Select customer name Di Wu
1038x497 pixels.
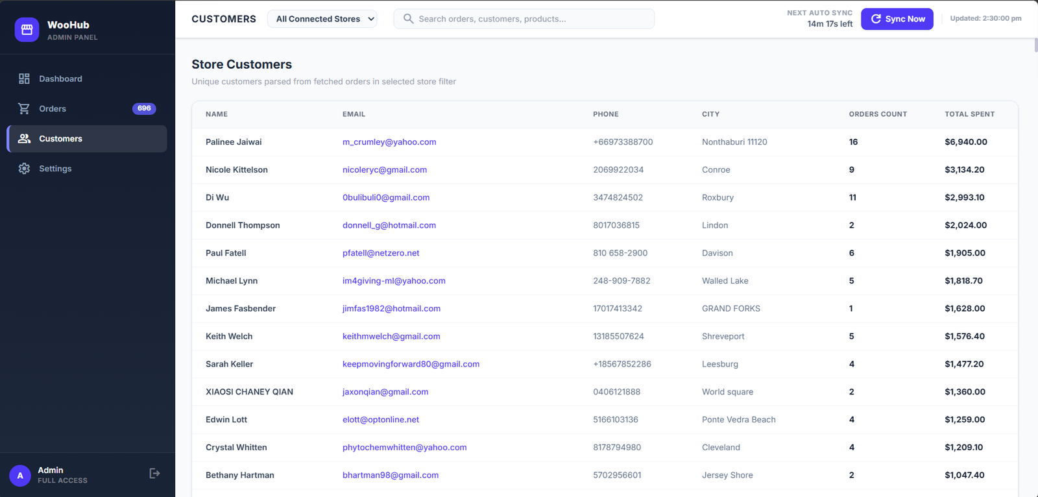pos(217,197)
